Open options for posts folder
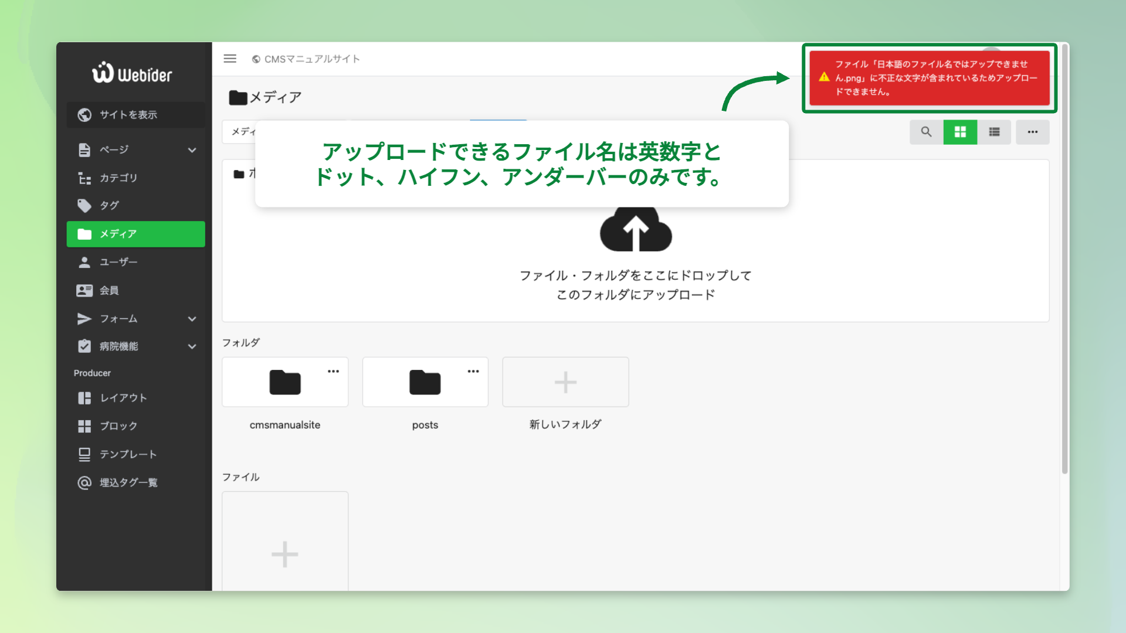Image resolution: width=1126 pixels, height=633 pixels. pyautogui.click(x=473, y=371)
